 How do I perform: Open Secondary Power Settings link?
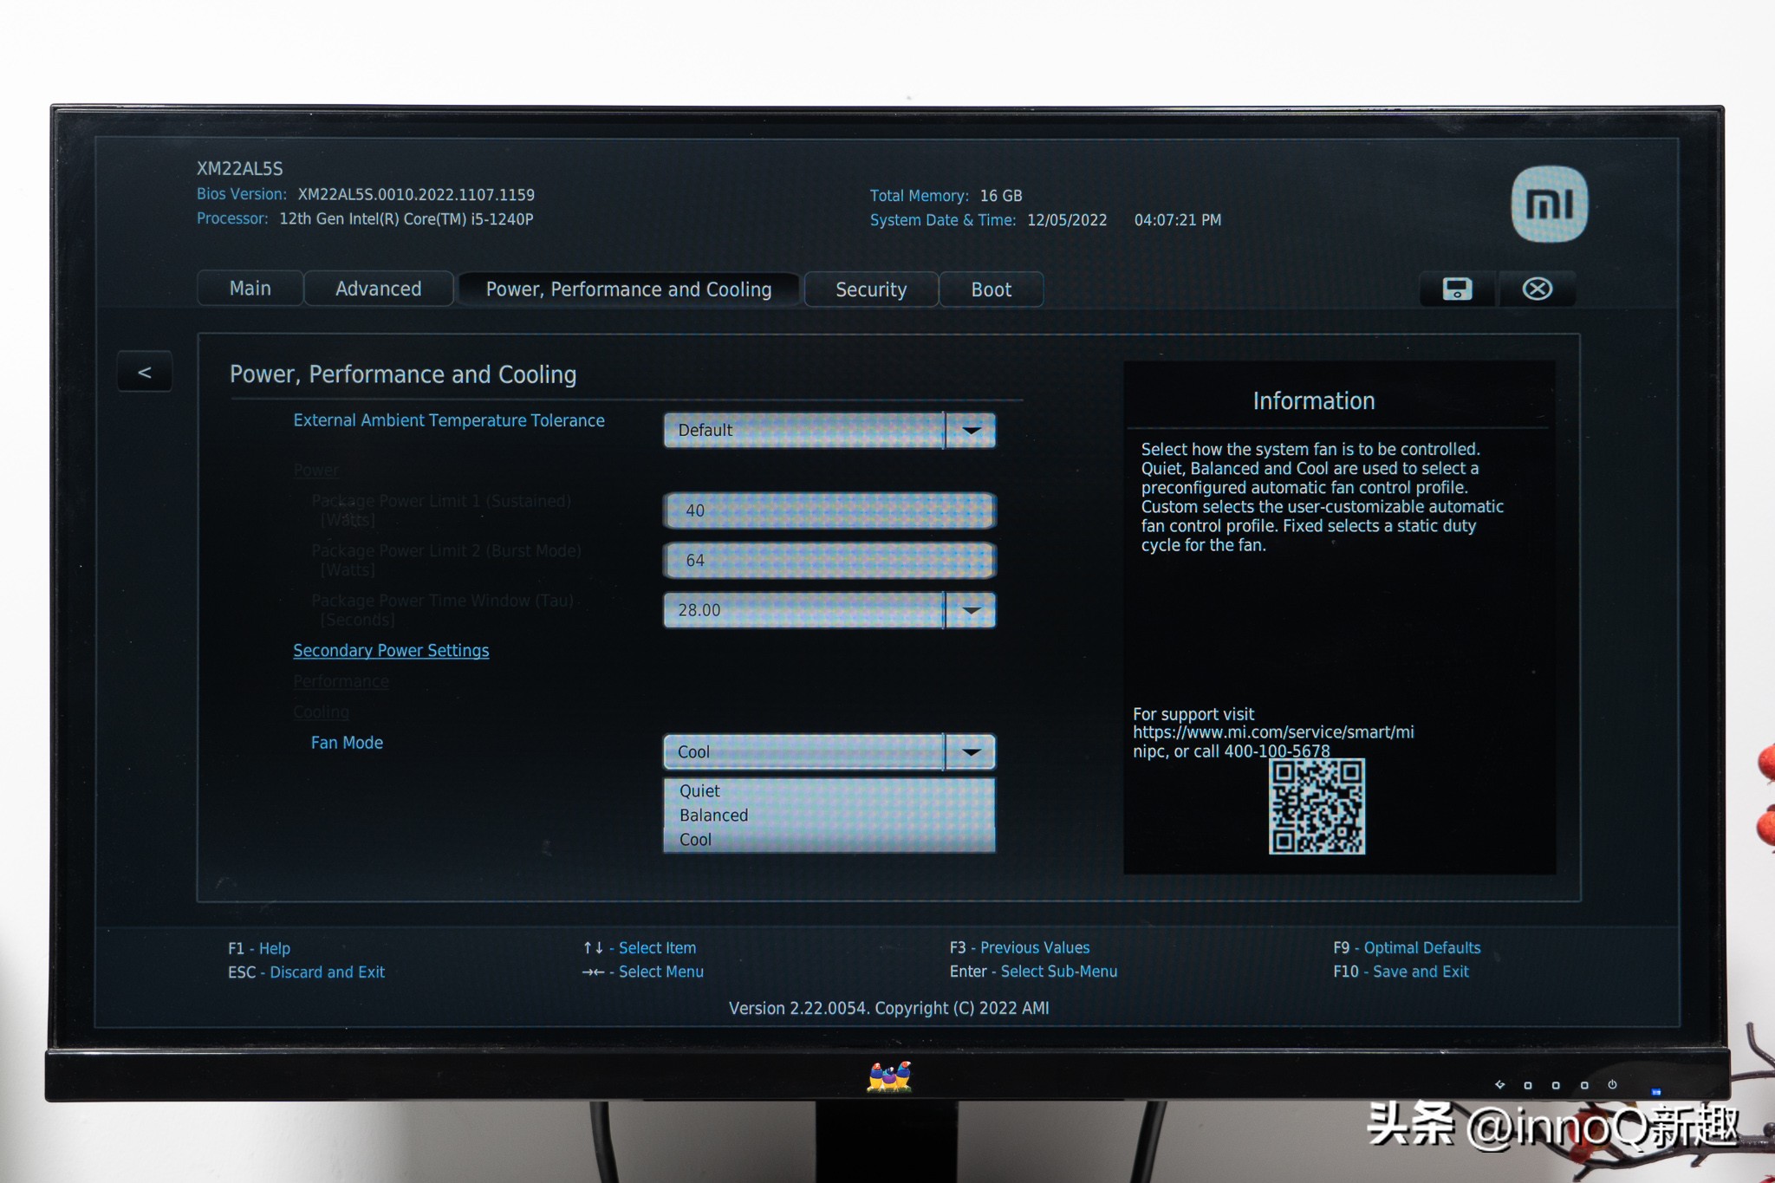(x=391, y=651)
